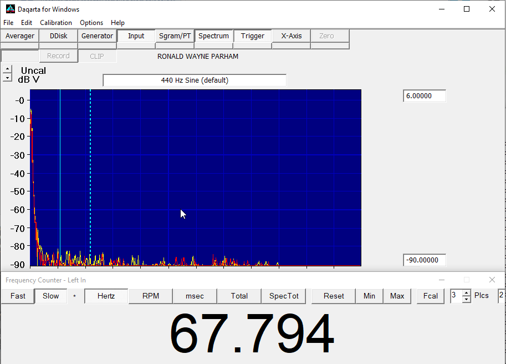Click the 440 Hz Sine generator title field
This screenshot has height=364, width=506.
[x=195, y=80]
